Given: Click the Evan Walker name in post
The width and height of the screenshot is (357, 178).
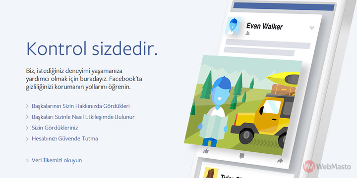Looking at the screenshot, I should [264, 26].
